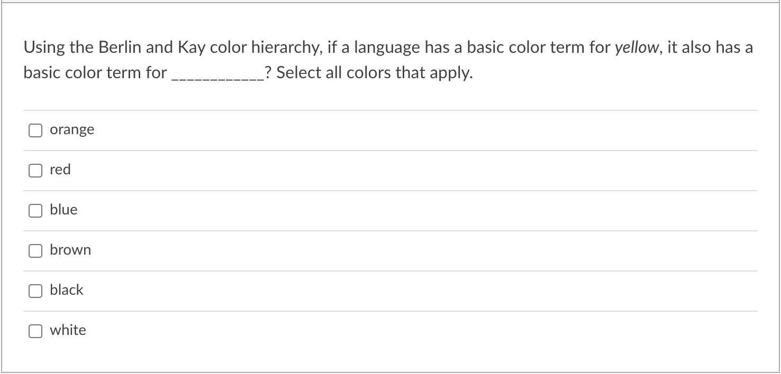Viewport: 781px width, 374px height.
Task: Check the white checkbox
Action: [x=35, y=330]
